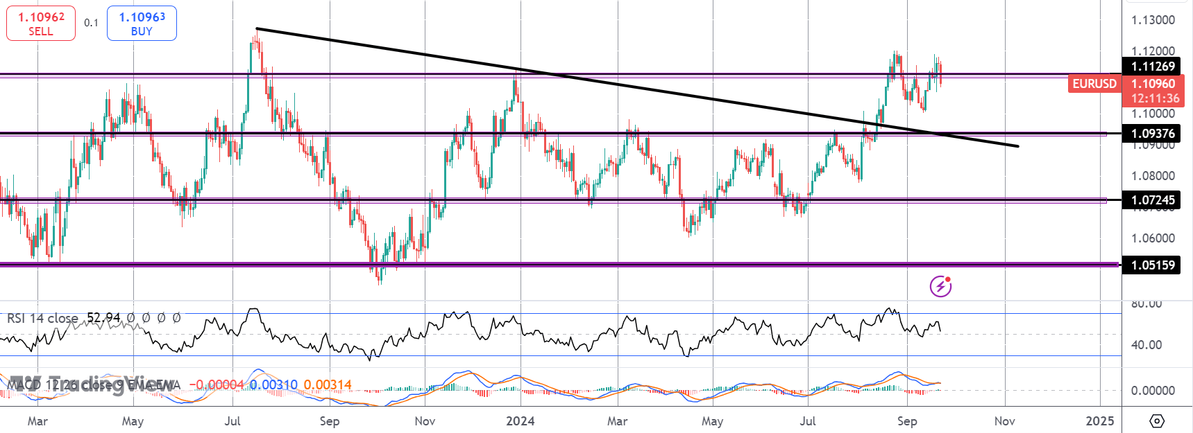Click the blue BUY 1.10963 button
The height and width of the screenshot is (433, 1193).
pyautogui.click(x=142, y=24)
